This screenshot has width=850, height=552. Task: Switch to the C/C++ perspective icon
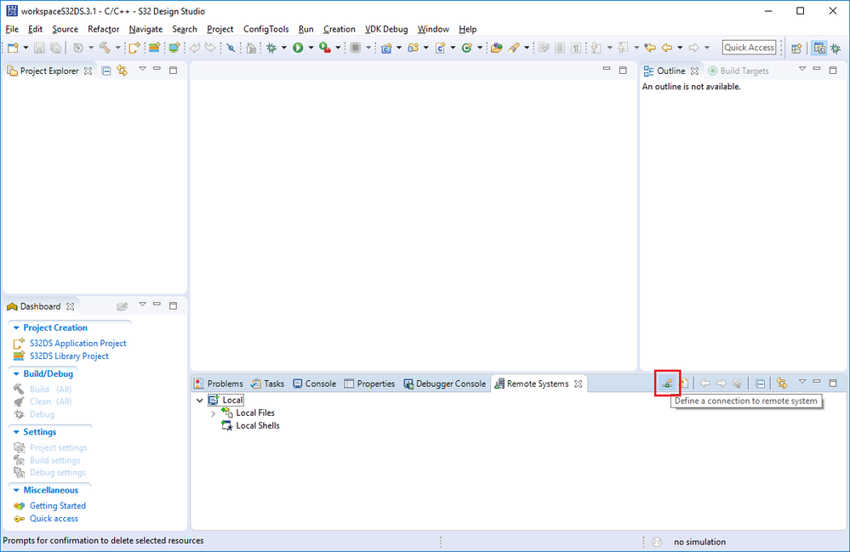tap(819, 48)
